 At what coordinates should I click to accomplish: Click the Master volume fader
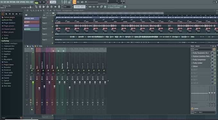pos(33,82)
